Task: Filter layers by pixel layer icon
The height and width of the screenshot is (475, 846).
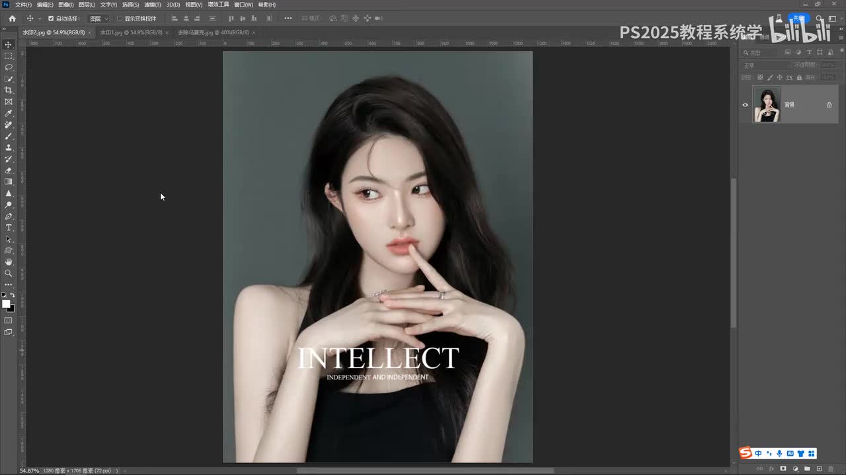Action: tap(788, 52)
